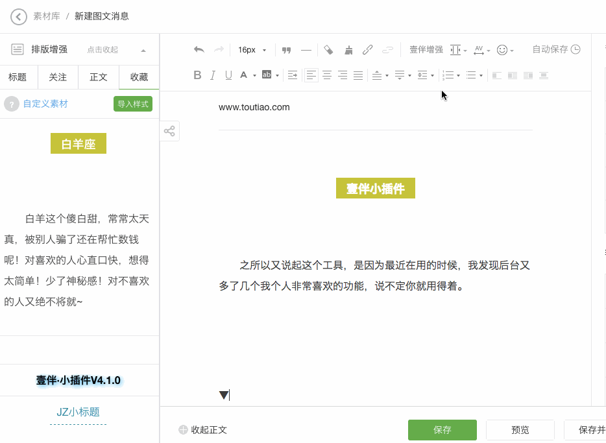606x443 pixels.
Task: Click the share icon beside the editor
Action: (169, 132)
